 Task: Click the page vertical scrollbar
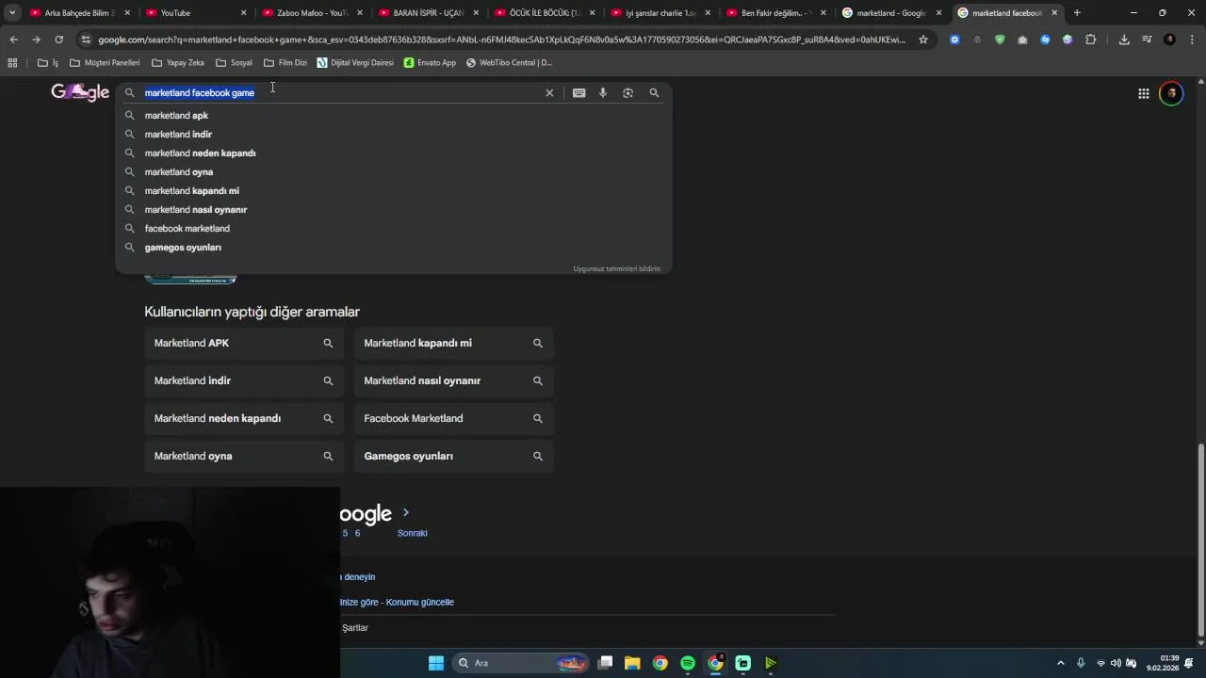(1199, 539)
